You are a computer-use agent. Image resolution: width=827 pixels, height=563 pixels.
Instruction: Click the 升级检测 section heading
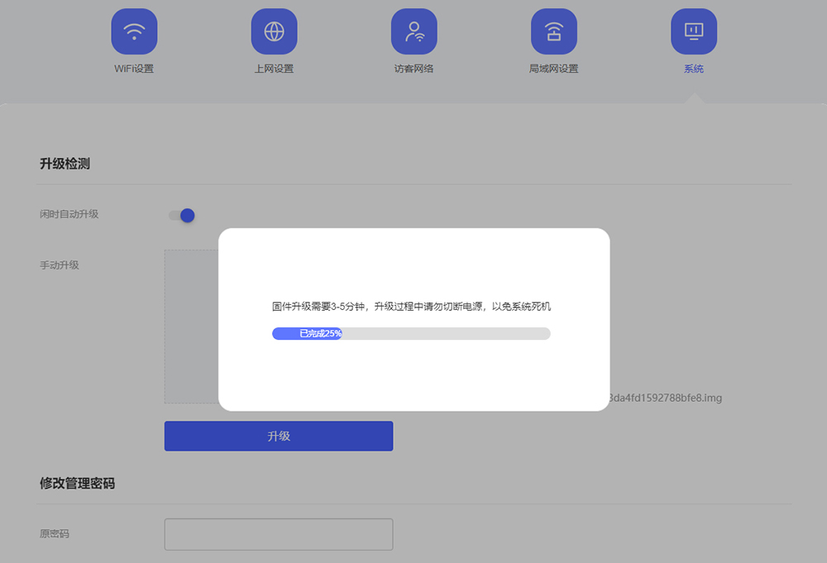[x=65, y=164]
